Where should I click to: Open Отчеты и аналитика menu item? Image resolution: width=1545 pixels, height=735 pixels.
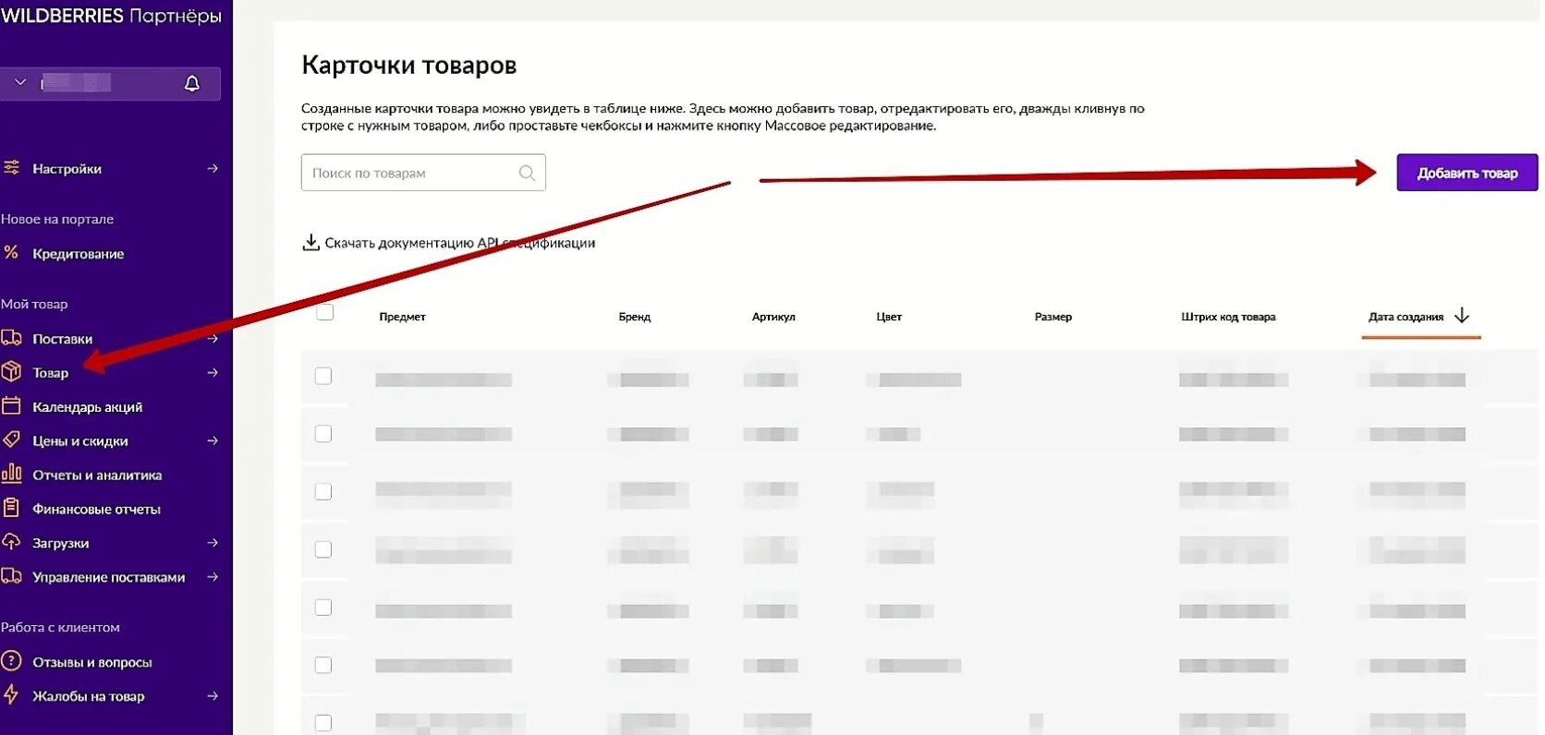pyautogui.click(x=97, y=476)
